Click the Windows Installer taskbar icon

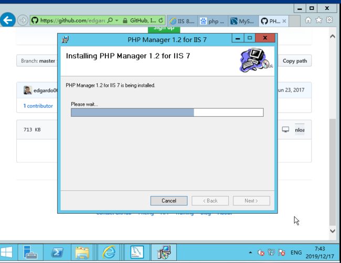coord(164,253)
